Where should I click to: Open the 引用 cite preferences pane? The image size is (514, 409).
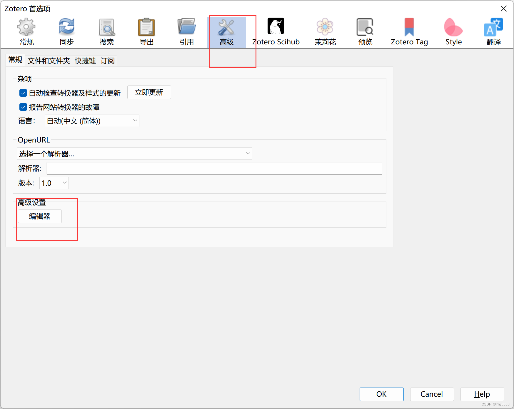click(187, 32)
